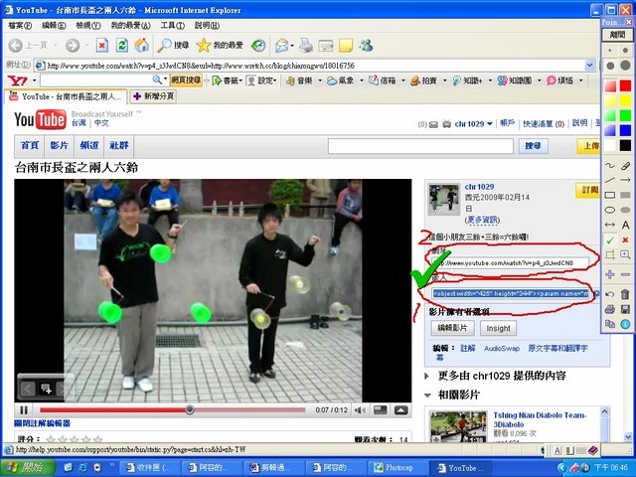Click the video progress bar scrubber handle
The height and width of the screenshot is (477, 636).
coord(190,410)
